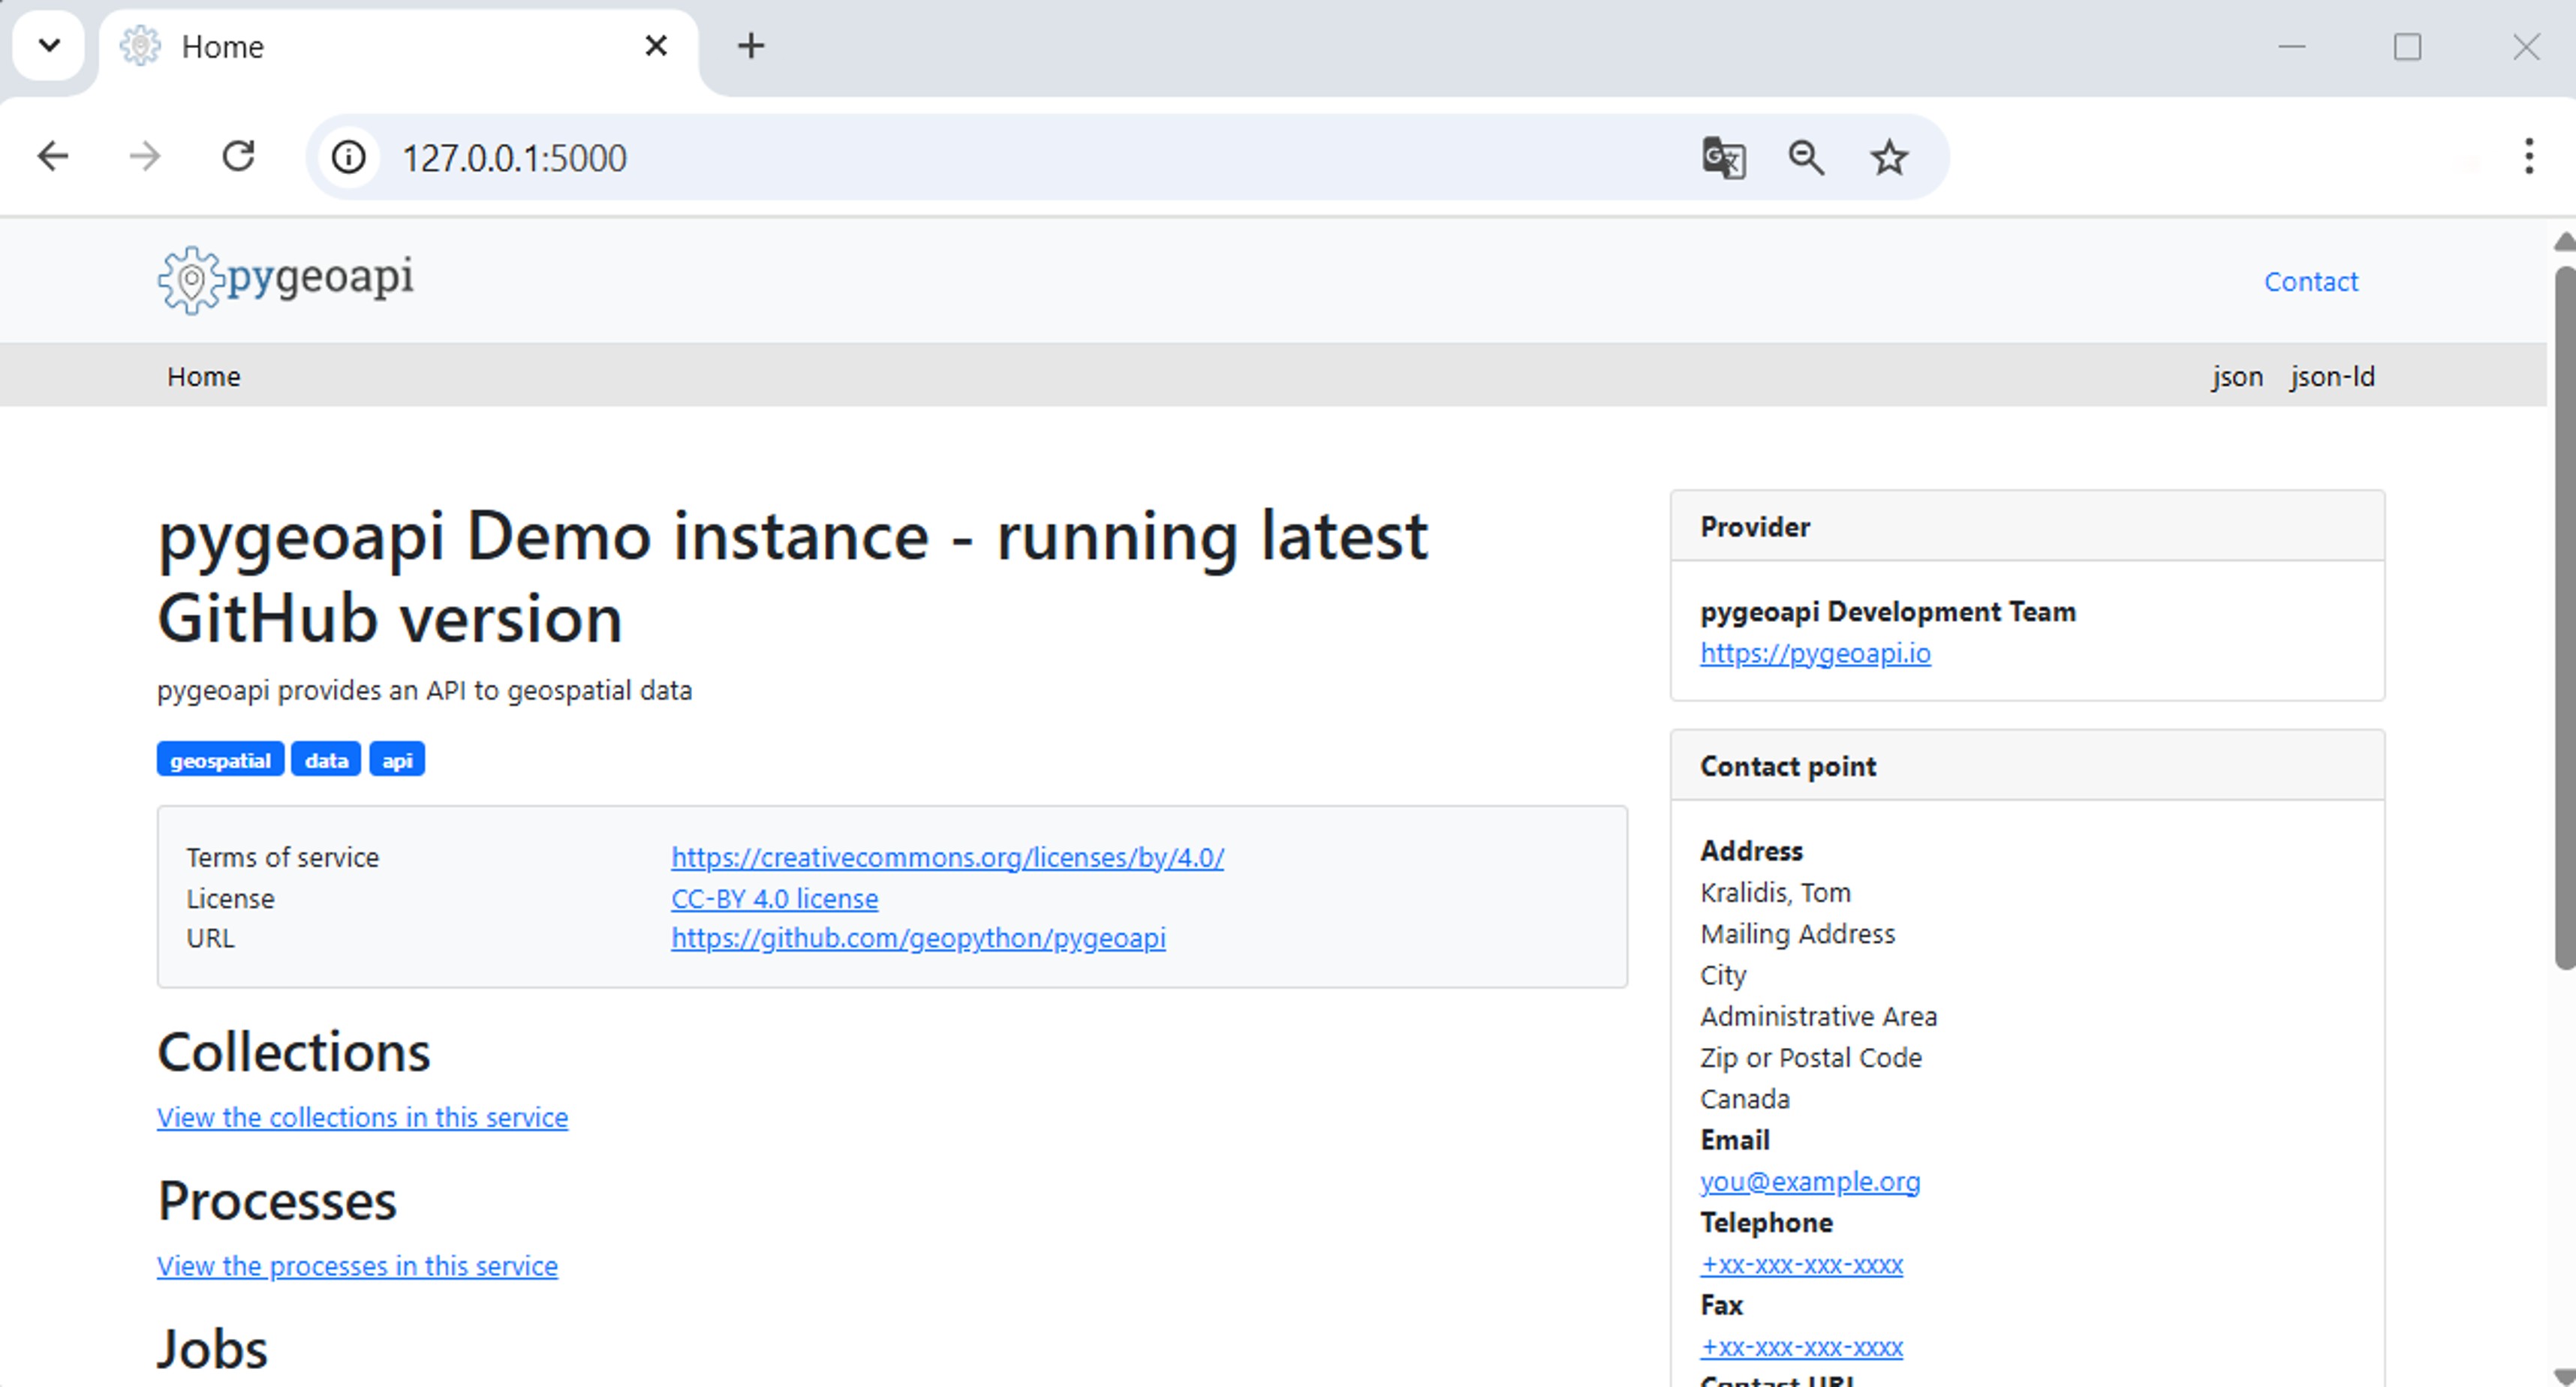View the collections in this service

(362, 1117)
